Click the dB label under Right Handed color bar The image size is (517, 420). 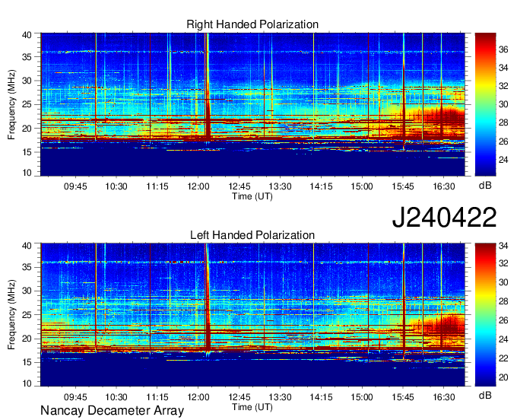[485, 186]
